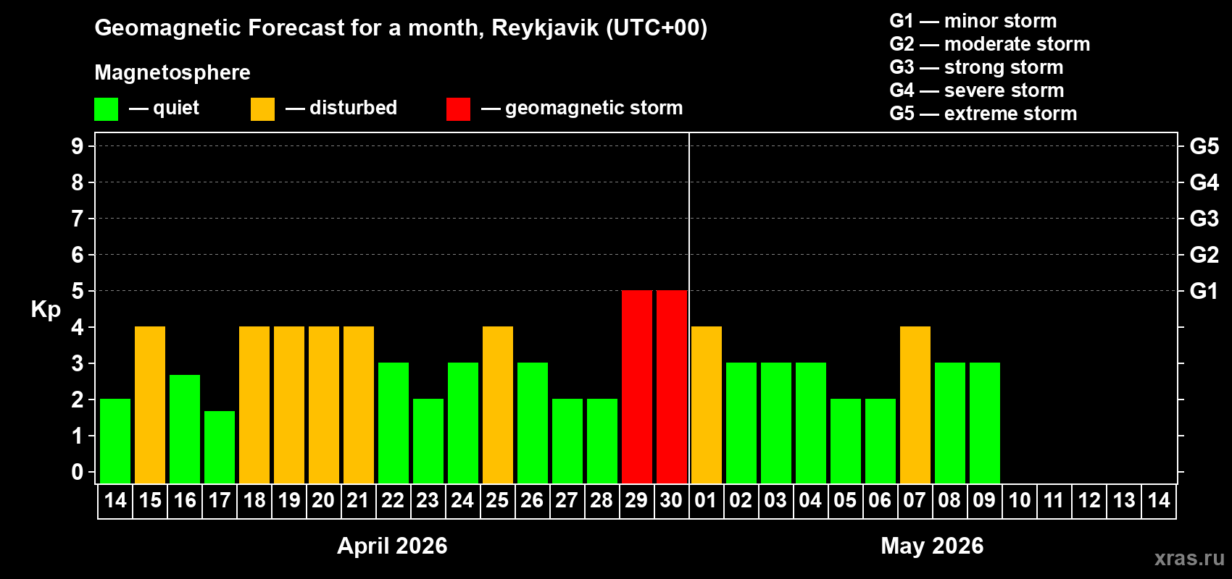Viewport: 1232px width, 579px height.
Task: Select the orange bar for May 07
Action: (915, 405)
